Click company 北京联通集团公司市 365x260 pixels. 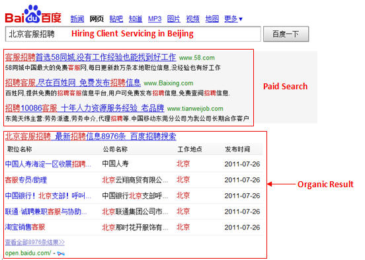pyautogui.click(x=135, y=212)
